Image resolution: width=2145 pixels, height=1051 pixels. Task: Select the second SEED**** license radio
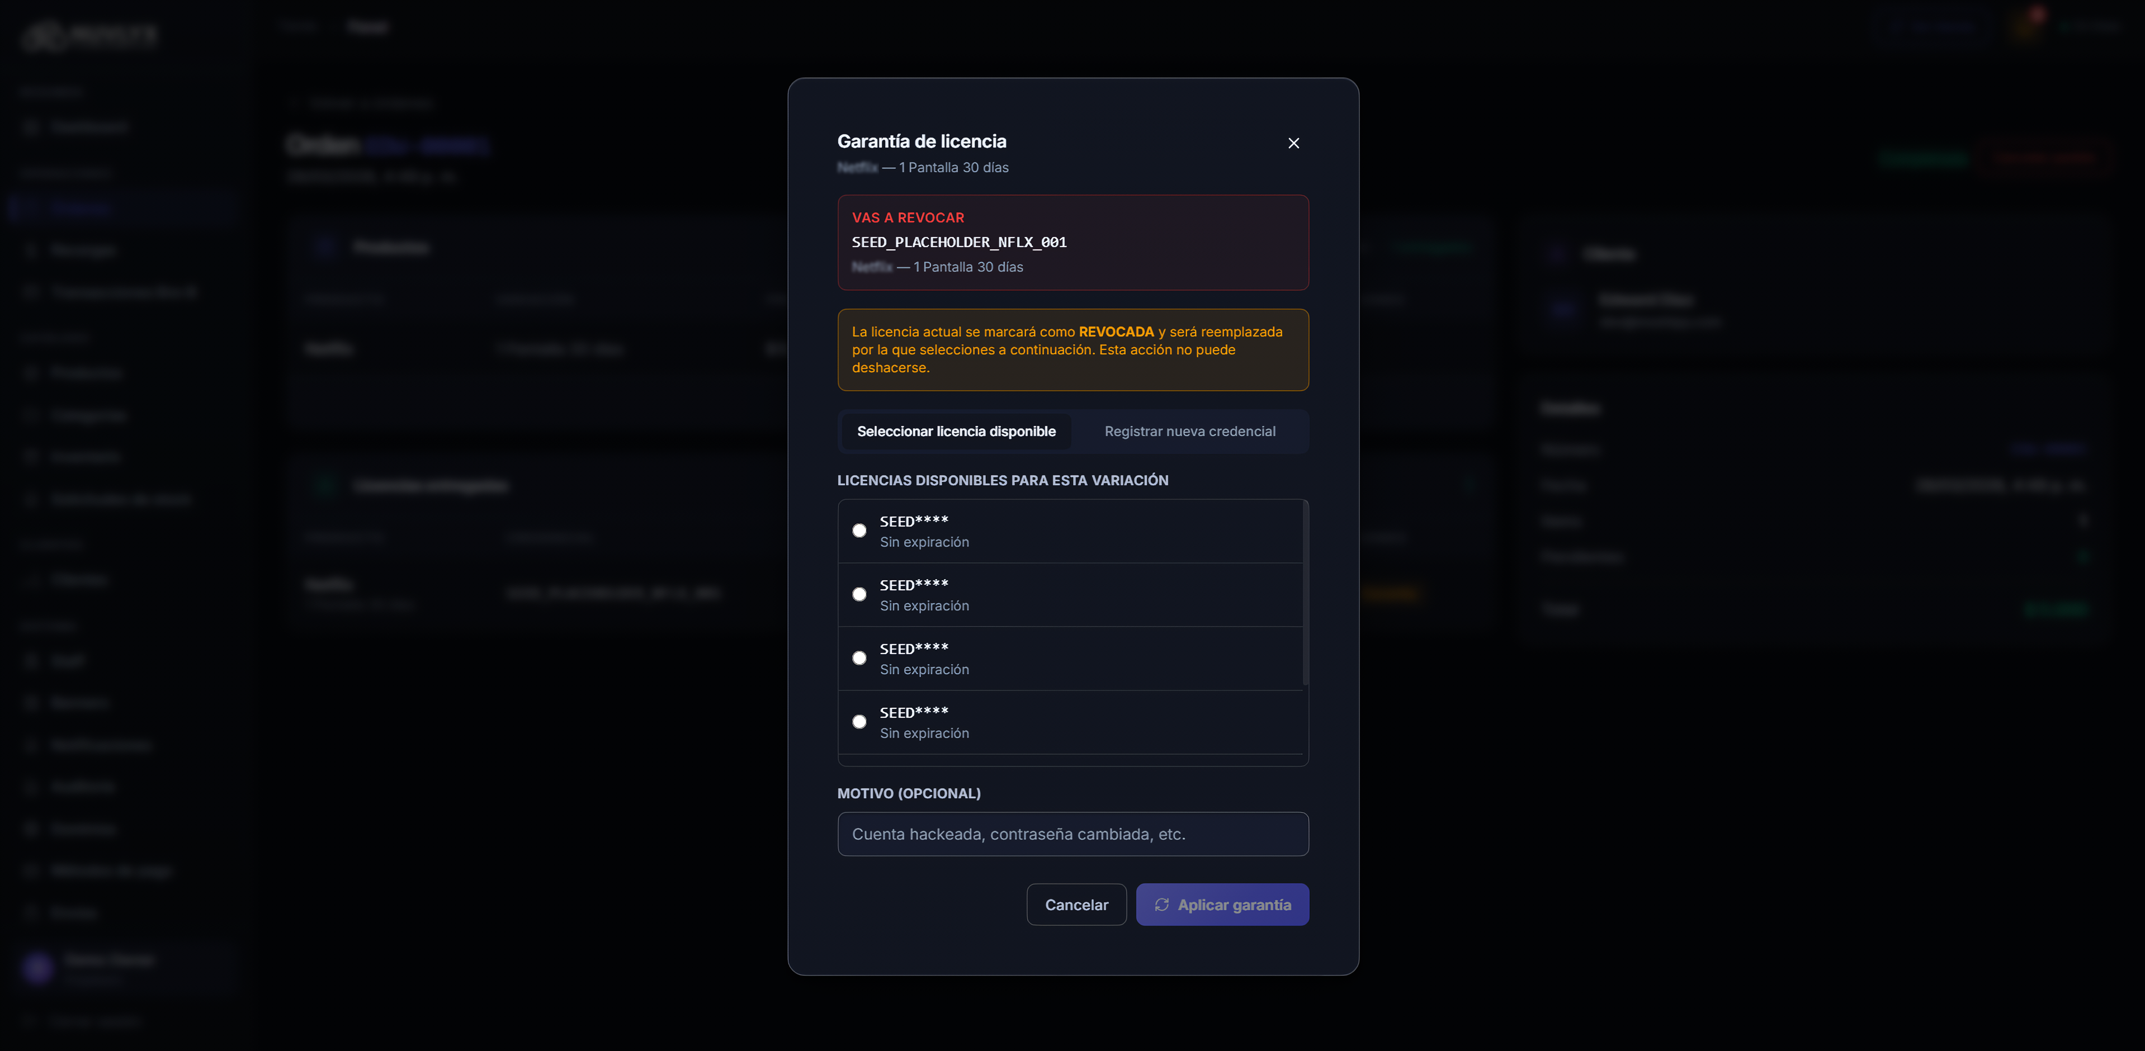[x=859, y=595]
